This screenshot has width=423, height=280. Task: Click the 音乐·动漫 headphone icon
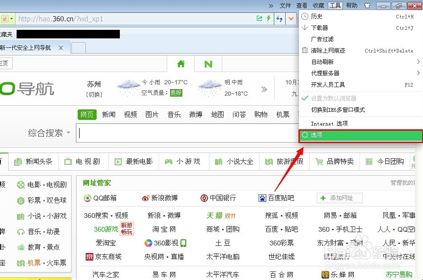coord(21,232)
